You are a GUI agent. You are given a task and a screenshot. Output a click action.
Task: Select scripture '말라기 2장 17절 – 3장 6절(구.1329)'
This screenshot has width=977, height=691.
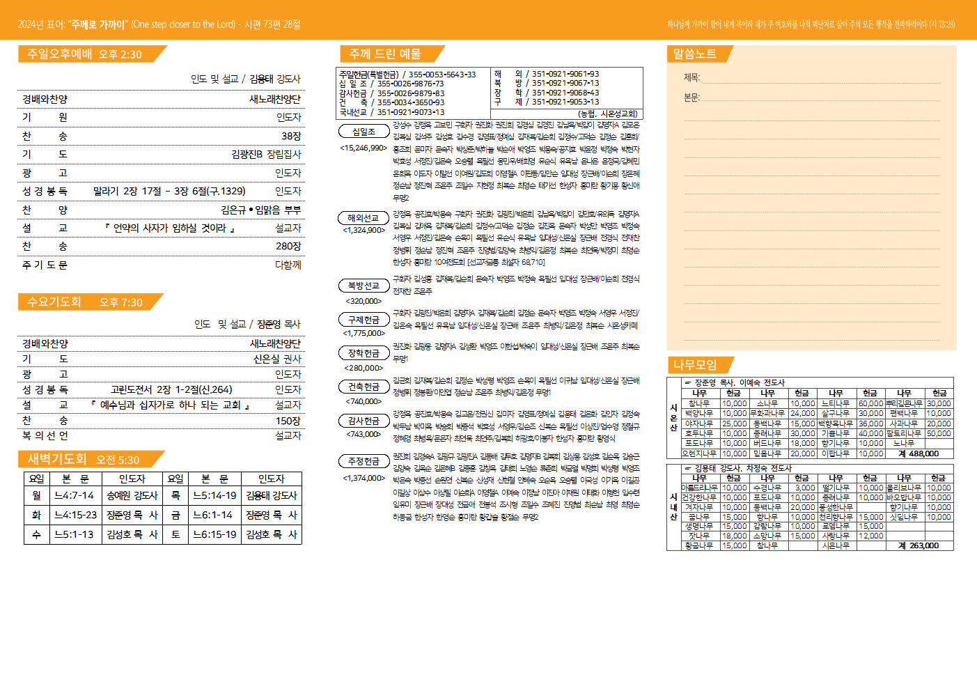(169, 191)
